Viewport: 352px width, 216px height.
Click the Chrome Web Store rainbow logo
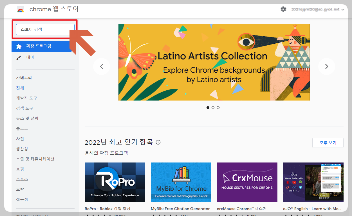21,9
